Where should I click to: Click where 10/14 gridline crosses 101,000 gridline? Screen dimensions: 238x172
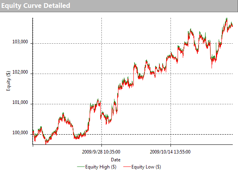[171, 104]
